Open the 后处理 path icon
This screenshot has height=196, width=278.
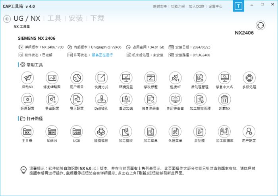(200, 132)
